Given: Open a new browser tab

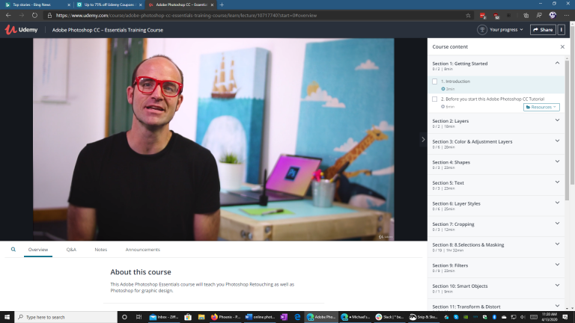Looking at the screenshot, I should point(222,4).
